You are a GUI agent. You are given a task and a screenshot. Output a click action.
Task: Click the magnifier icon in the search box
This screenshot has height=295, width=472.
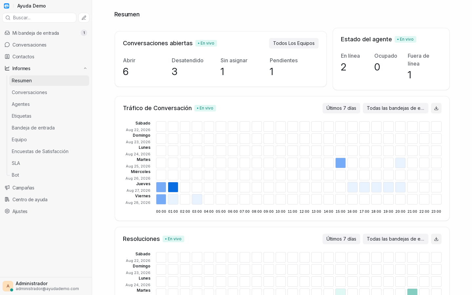click(8, 18)
